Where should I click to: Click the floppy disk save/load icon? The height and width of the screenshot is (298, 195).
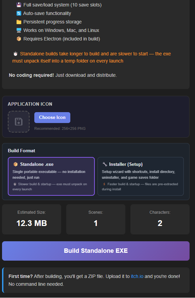(x=19, y=5)
